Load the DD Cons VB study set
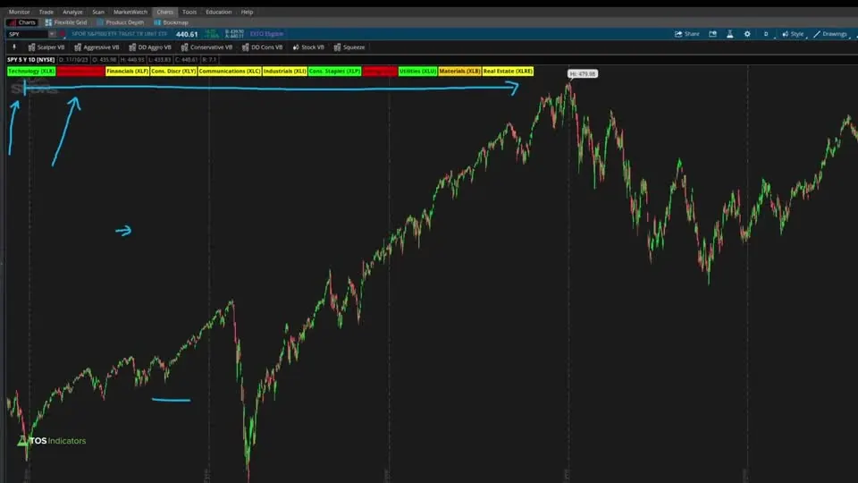This screenshot has width=858, height=483. (263, 47)
